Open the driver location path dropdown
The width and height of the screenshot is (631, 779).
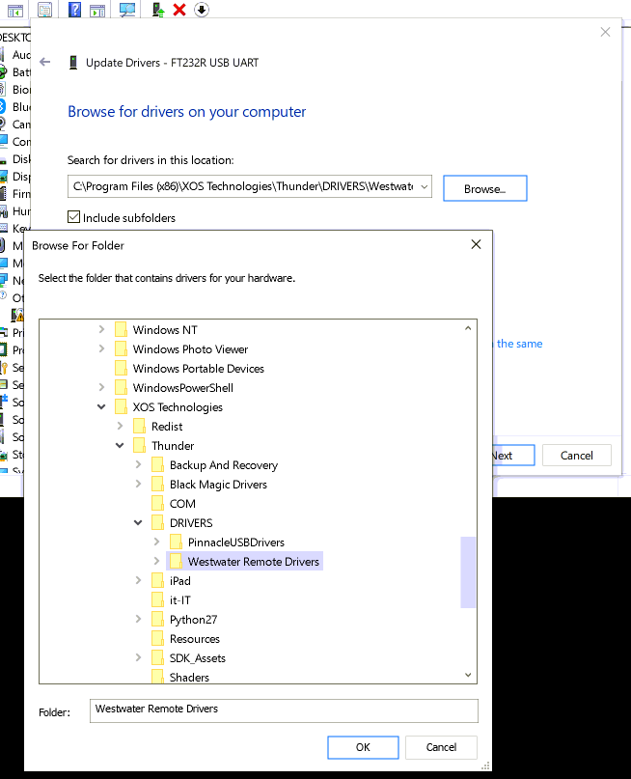point(423,187)
